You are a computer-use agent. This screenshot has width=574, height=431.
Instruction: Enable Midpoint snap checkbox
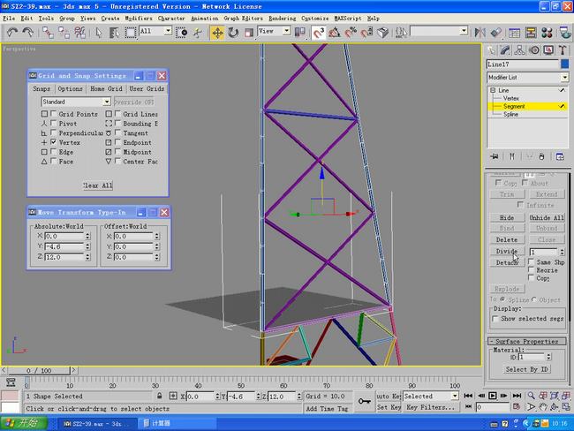coord(117,152)
